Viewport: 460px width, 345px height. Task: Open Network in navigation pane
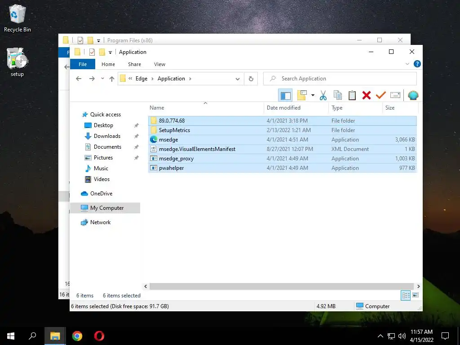(x=96, y=222)
